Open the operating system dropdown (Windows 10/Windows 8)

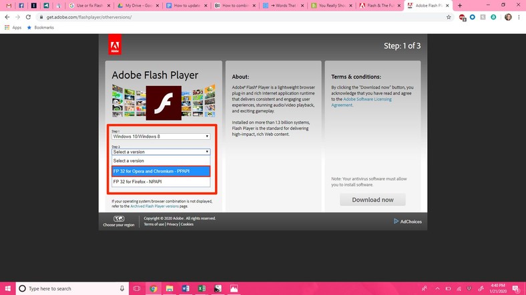pos(161,137)
